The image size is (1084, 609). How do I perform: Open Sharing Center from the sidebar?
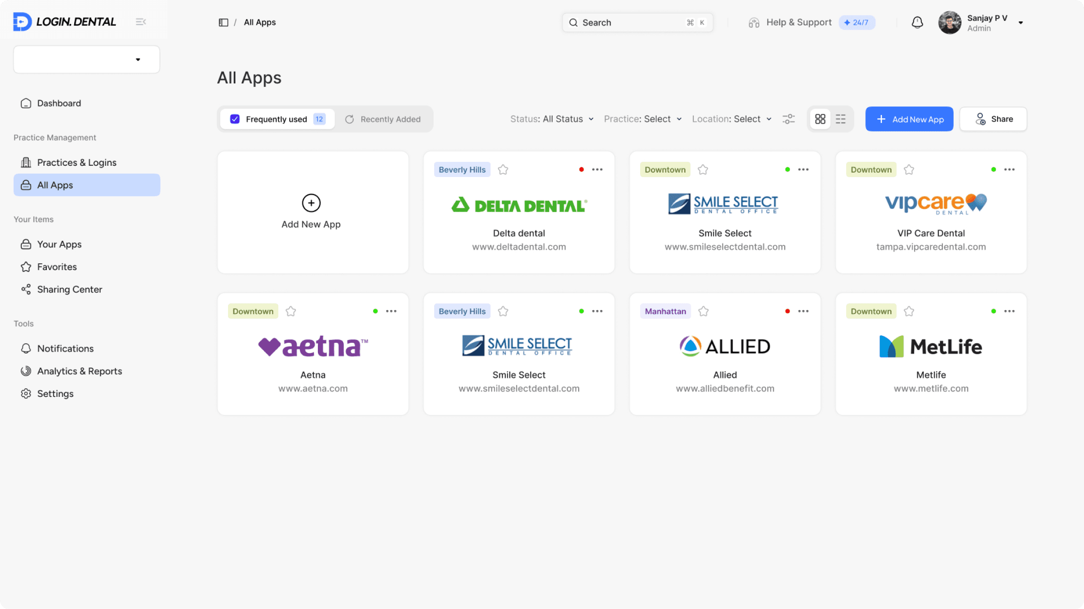(70, 289)
